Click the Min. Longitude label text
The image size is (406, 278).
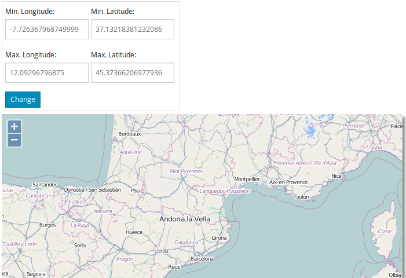[x=30, y=12]
